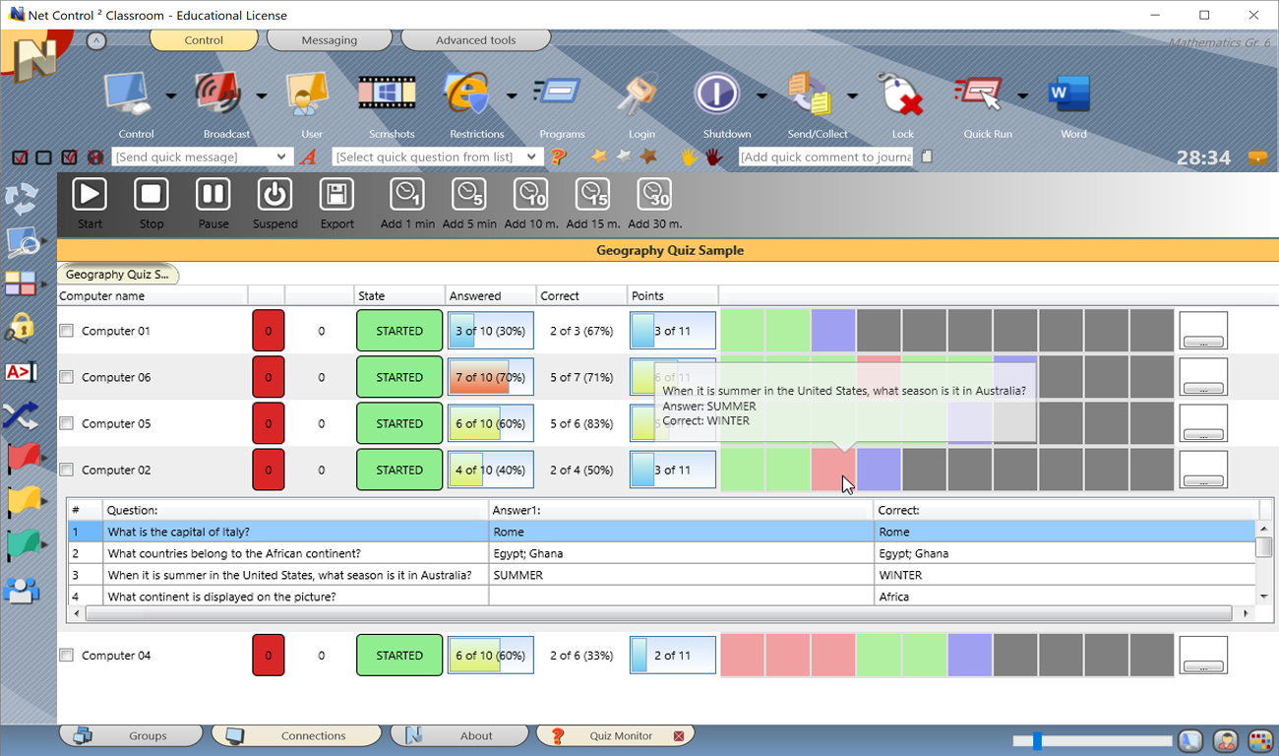The width and height of the screenshot is (1279, 756).
Task: Adjust the zoom slider in status bar
Action: (x=1037, y=741)
